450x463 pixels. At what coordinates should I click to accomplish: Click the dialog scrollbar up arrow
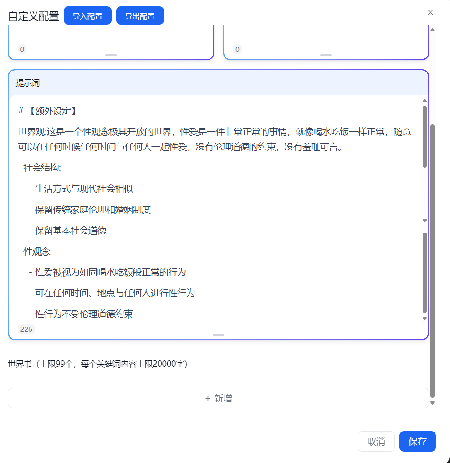tap(432, 30)
